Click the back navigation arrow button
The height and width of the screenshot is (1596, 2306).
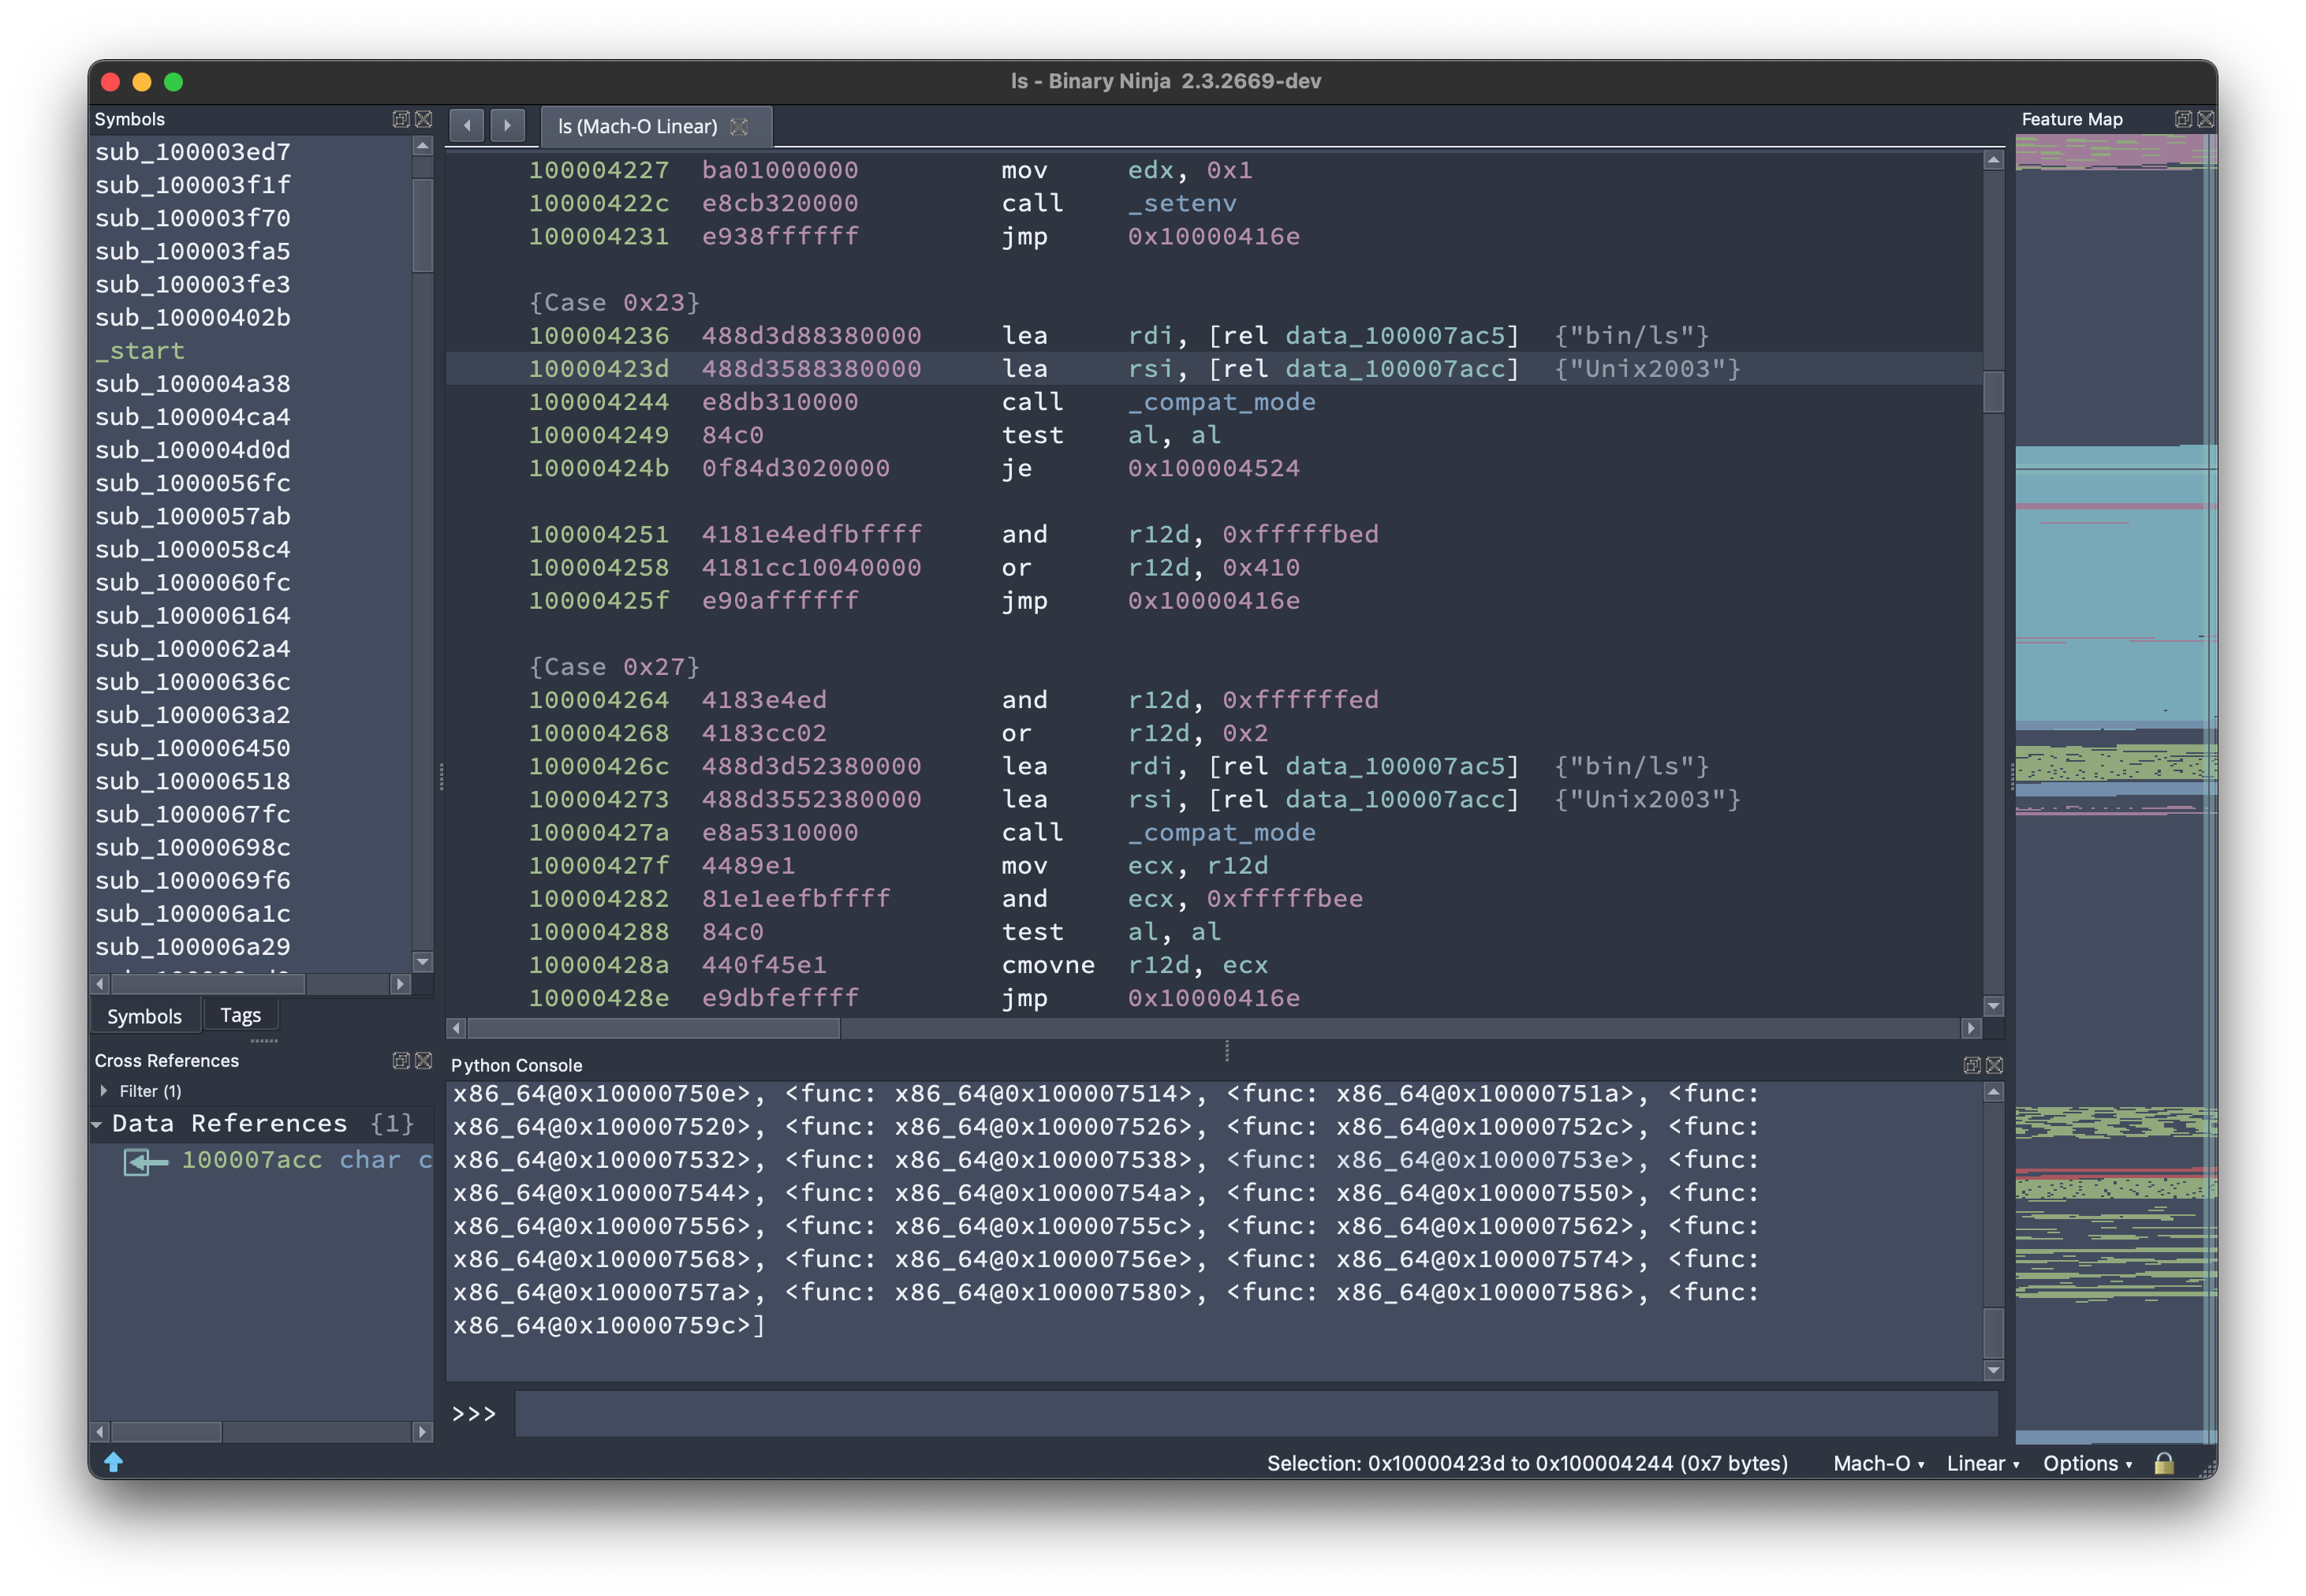coord(467,126)
